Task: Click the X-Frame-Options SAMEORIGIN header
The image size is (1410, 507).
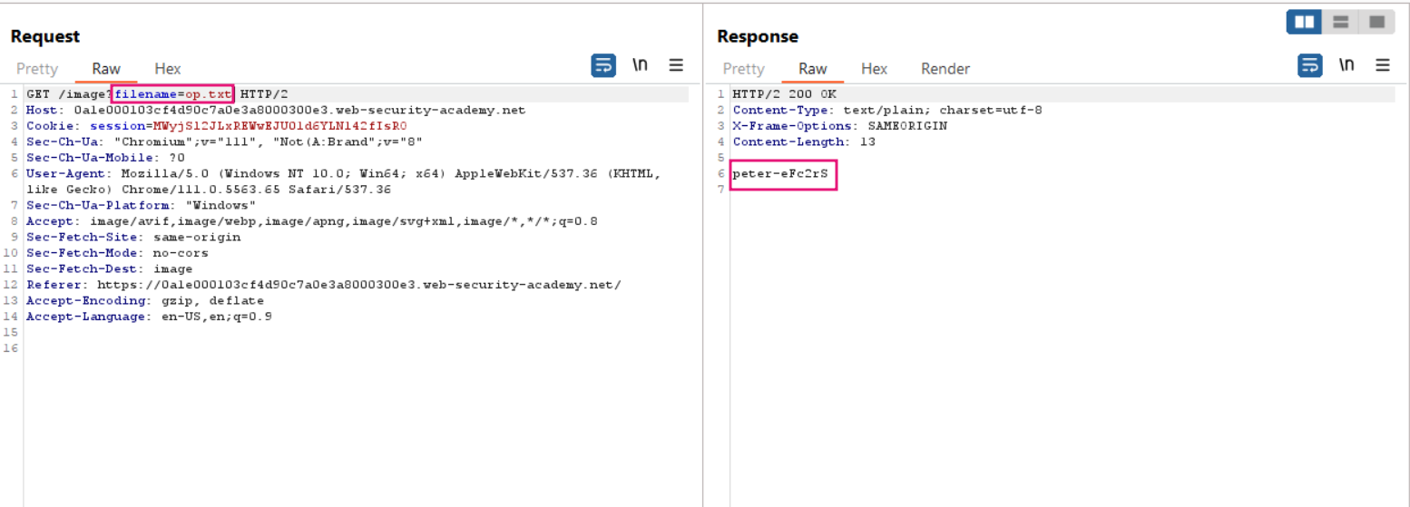Action: tap(840, 126)
